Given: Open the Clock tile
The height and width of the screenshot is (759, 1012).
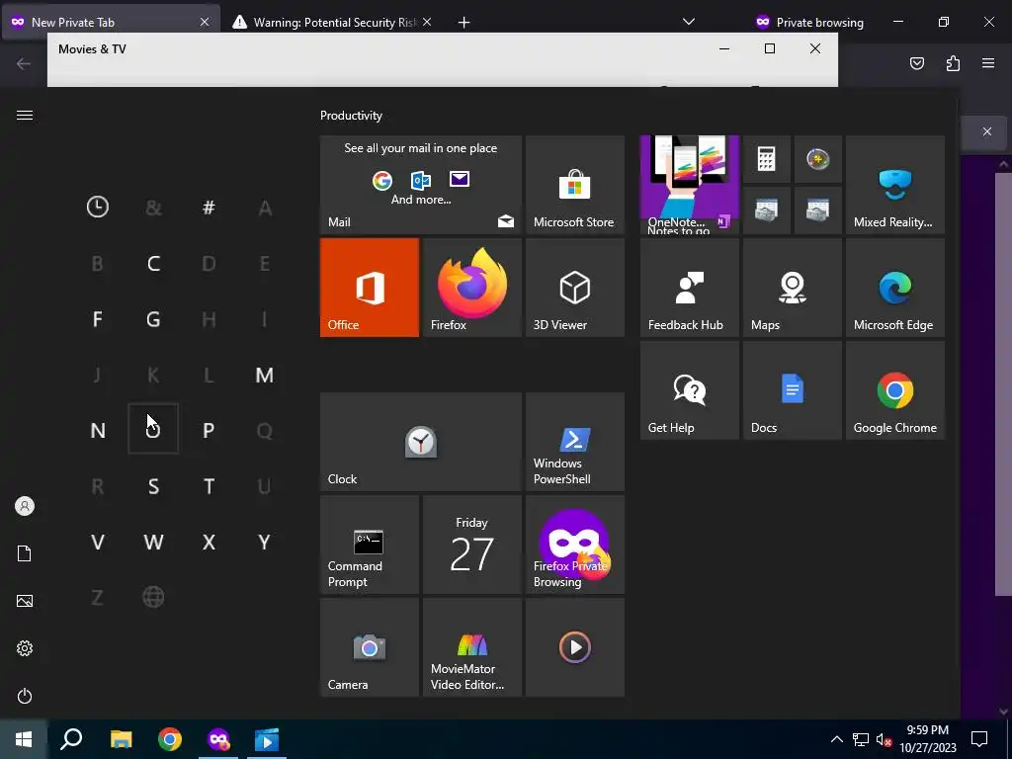Looking at the screenshot, I should click(421, 442).
